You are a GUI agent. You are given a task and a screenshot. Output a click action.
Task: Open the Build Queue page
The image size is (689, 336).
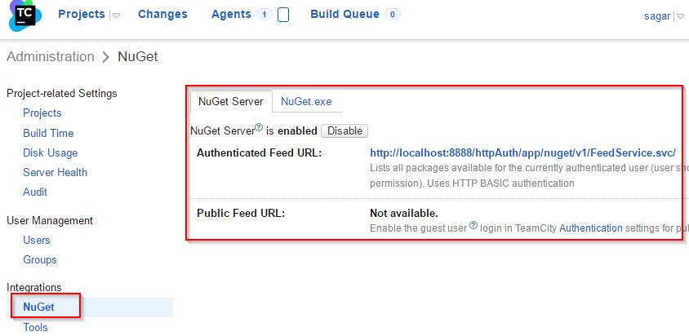345,14
